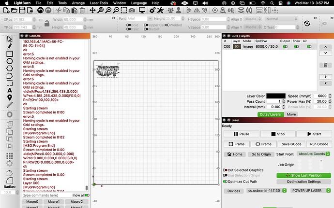Open the Normal style dropdown
Viewport: 334px width, 208px height.
tap(281, 19)
